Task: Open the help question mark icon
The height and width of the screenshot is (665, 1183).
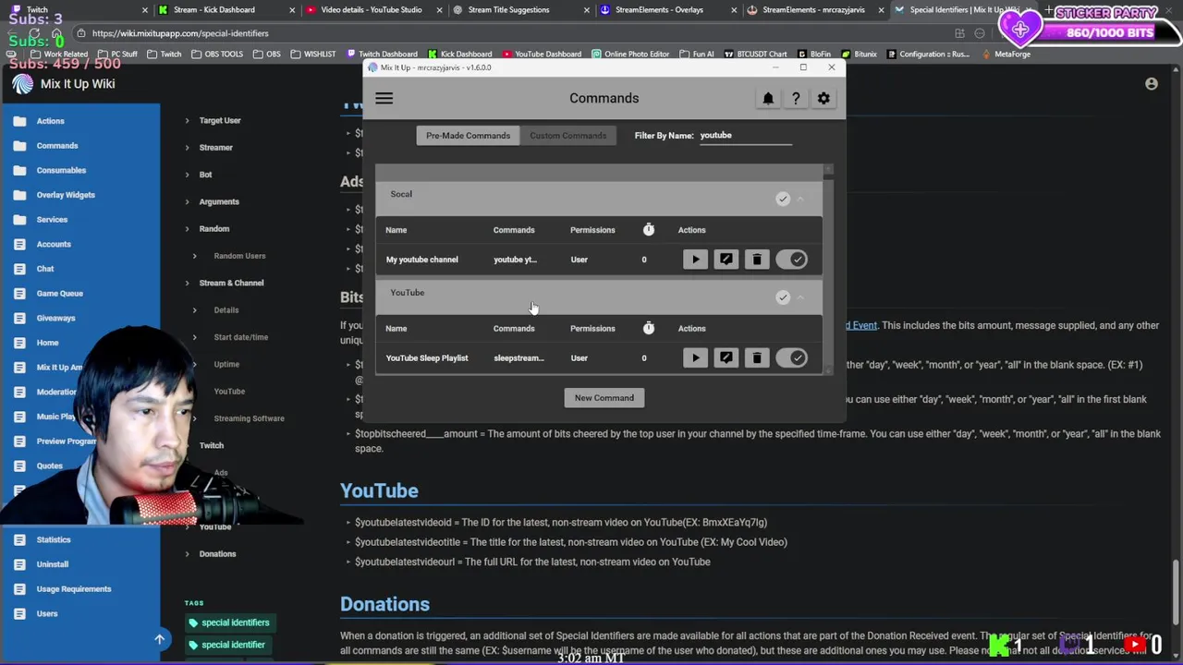Action: point(796,98)
